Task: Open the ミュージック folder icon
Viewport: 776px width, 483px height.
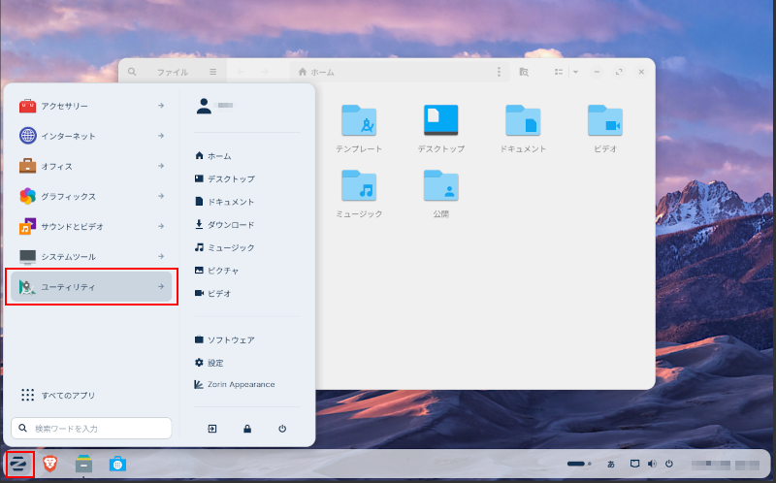Action: [359, 185]
